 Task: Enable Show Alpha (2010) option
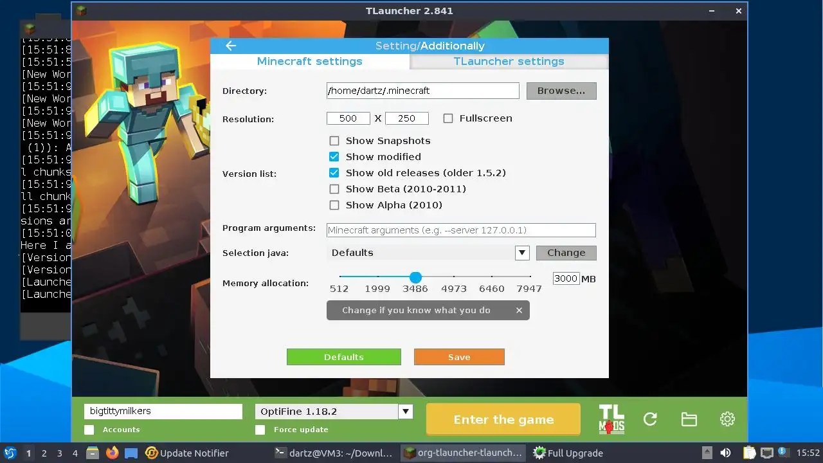tap(334, 205)
